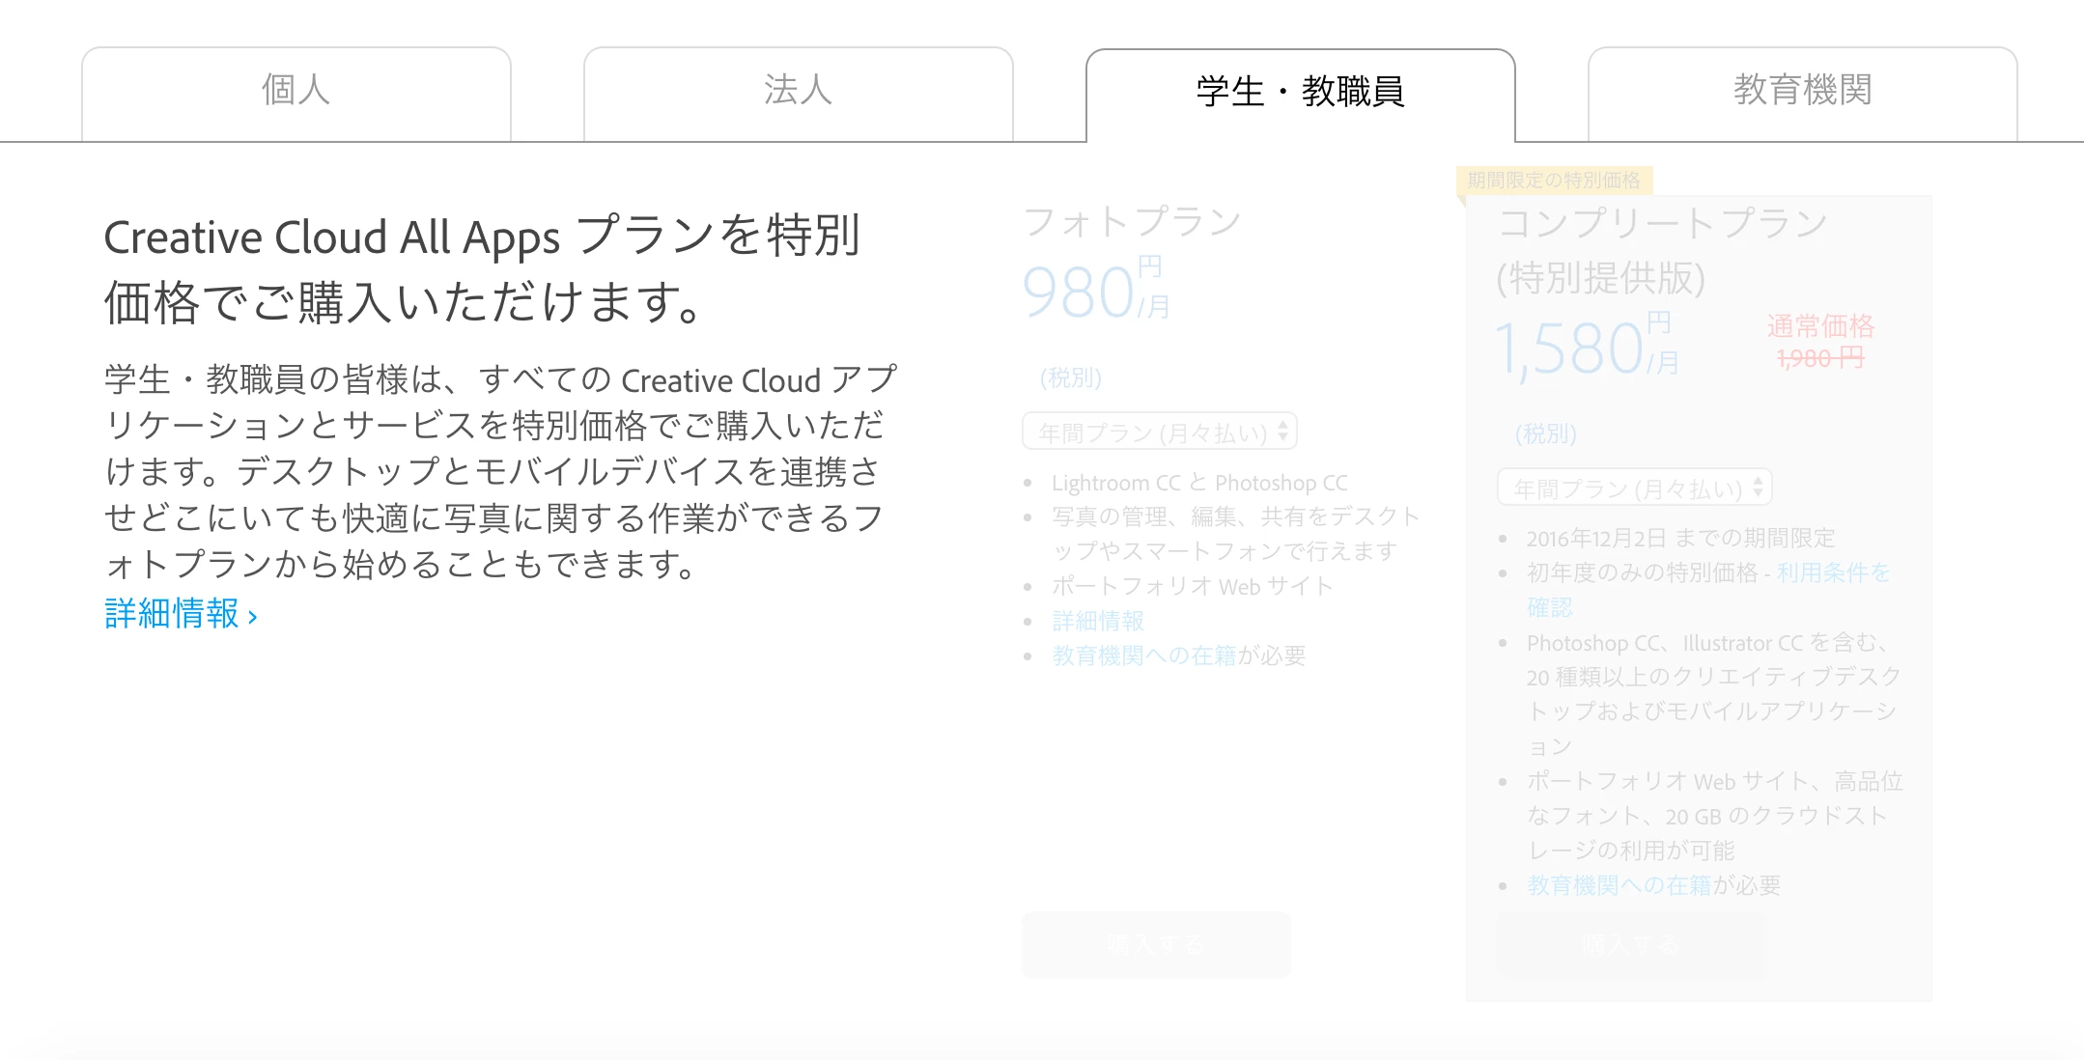2084x1060 pixels.
Task: Click the 期間限定の特別価格 badge
Action: (1553, 181)
